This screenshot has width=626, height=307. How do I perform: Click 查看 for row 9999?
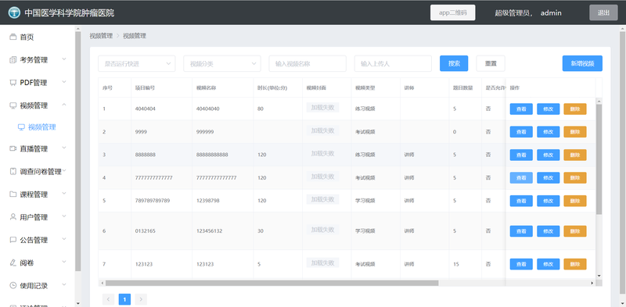pos(521,132)
